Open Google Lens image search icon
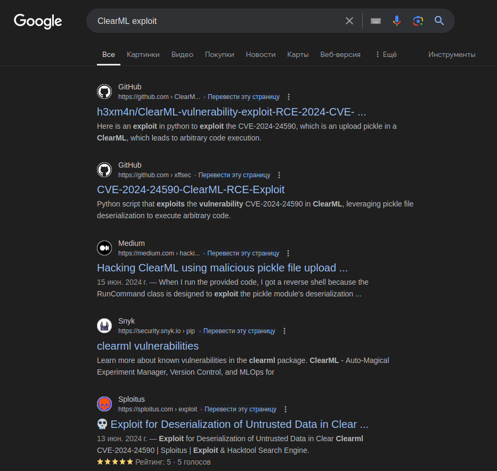497x471 pixels. (x=418, y=21)
